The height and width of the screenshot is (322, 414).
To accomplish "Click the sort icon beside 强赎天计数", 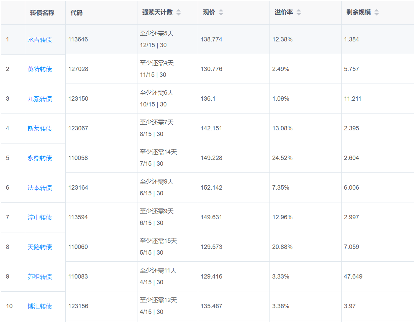I will click(x=179, y=12).
